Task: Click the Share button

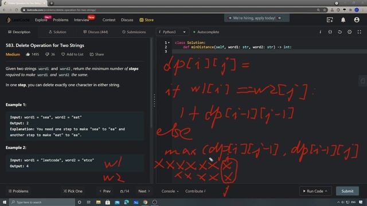Action: coord(97,54)
